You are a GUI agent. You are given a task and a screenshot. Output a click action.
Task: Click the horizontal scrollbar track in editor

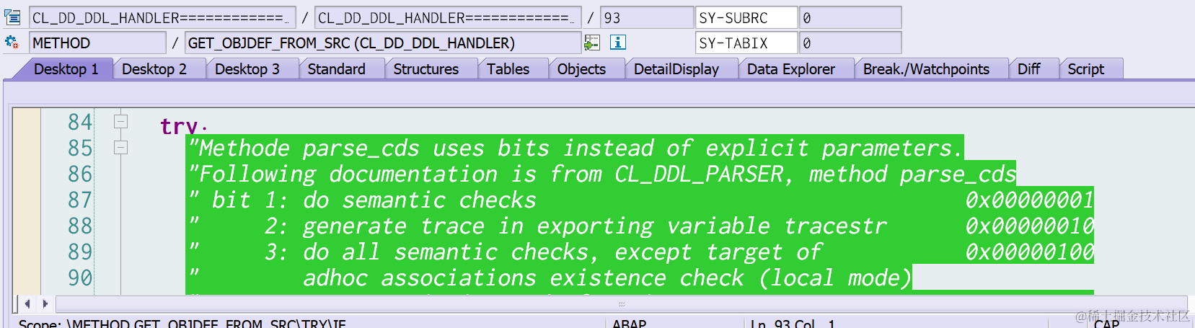621,303
